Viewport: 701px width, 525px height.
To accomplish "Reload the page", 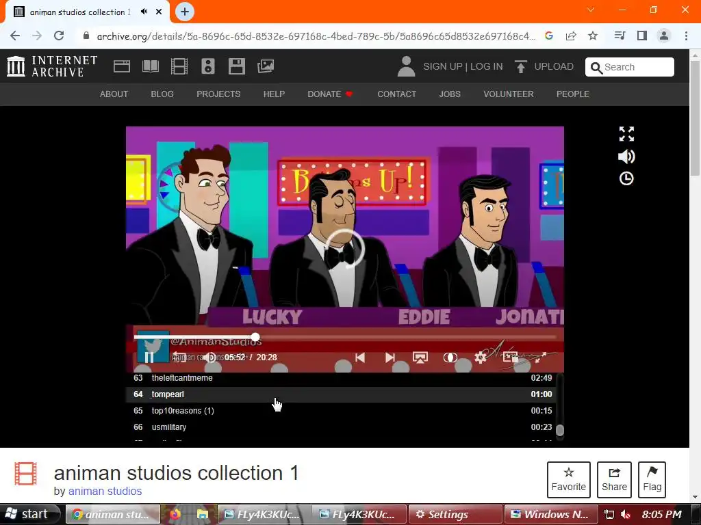I will (x=59, y=36).
